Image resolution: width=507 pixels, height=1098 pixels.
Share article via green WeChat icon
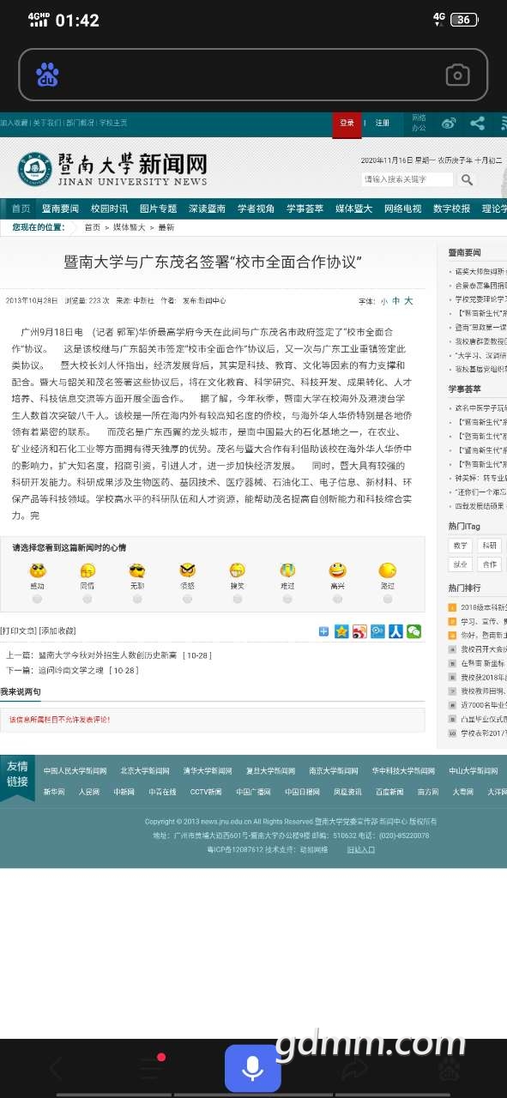[x=413, y=631]
